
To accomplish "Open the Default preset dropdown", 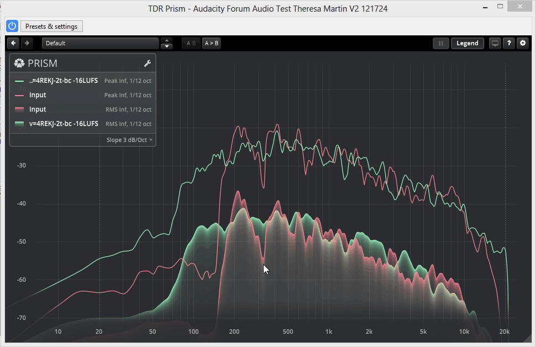I will coord(101,43).
